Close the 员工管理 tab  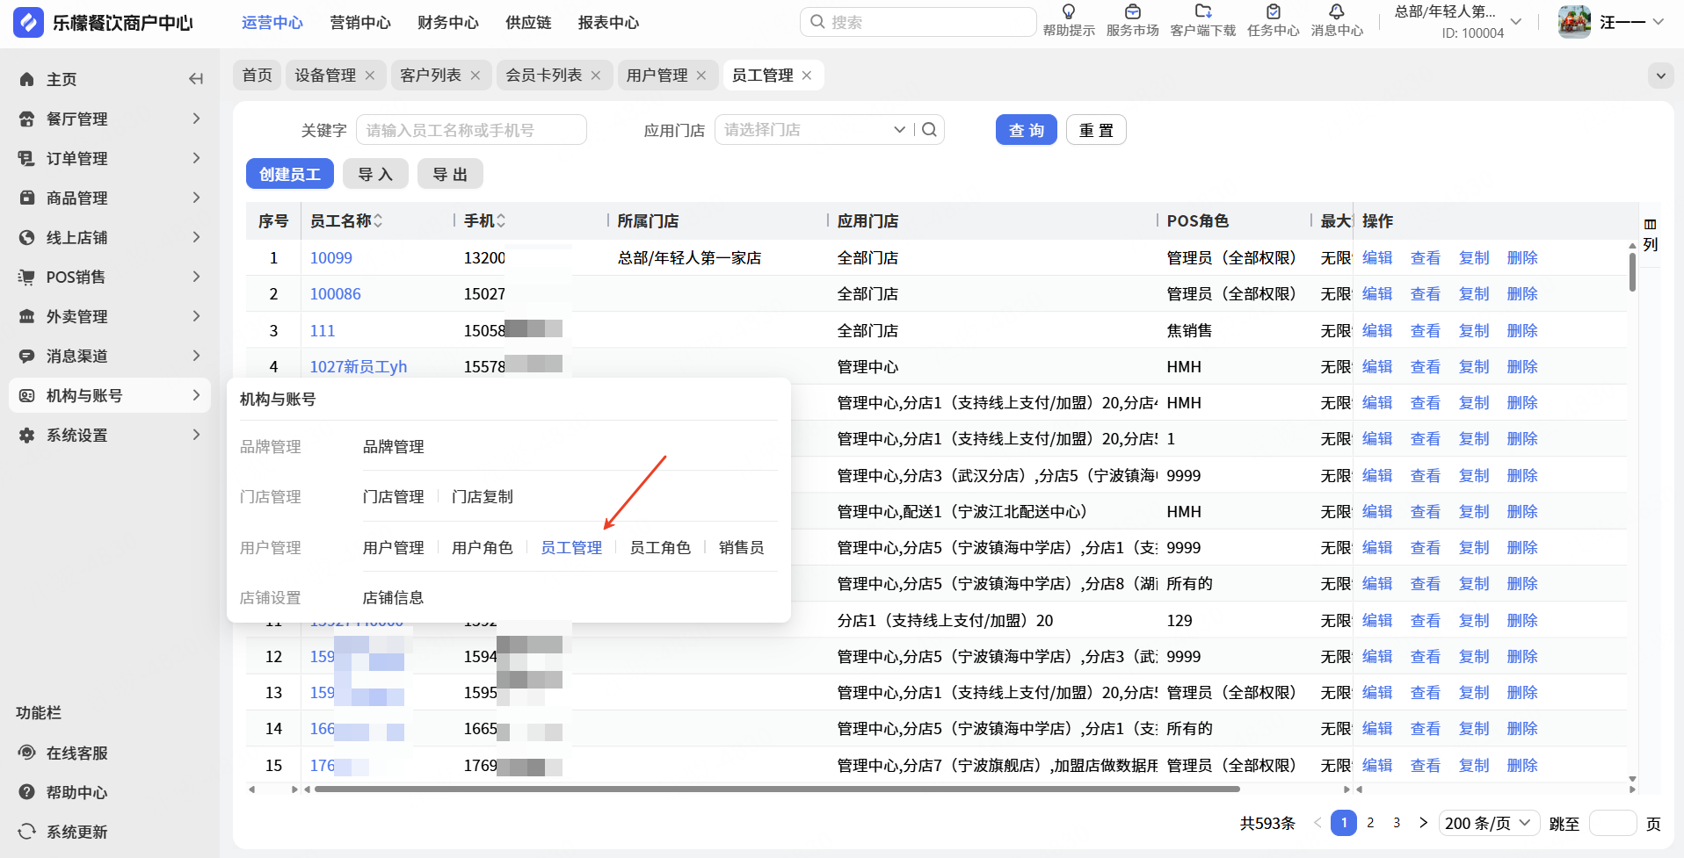tap(807, 76)
